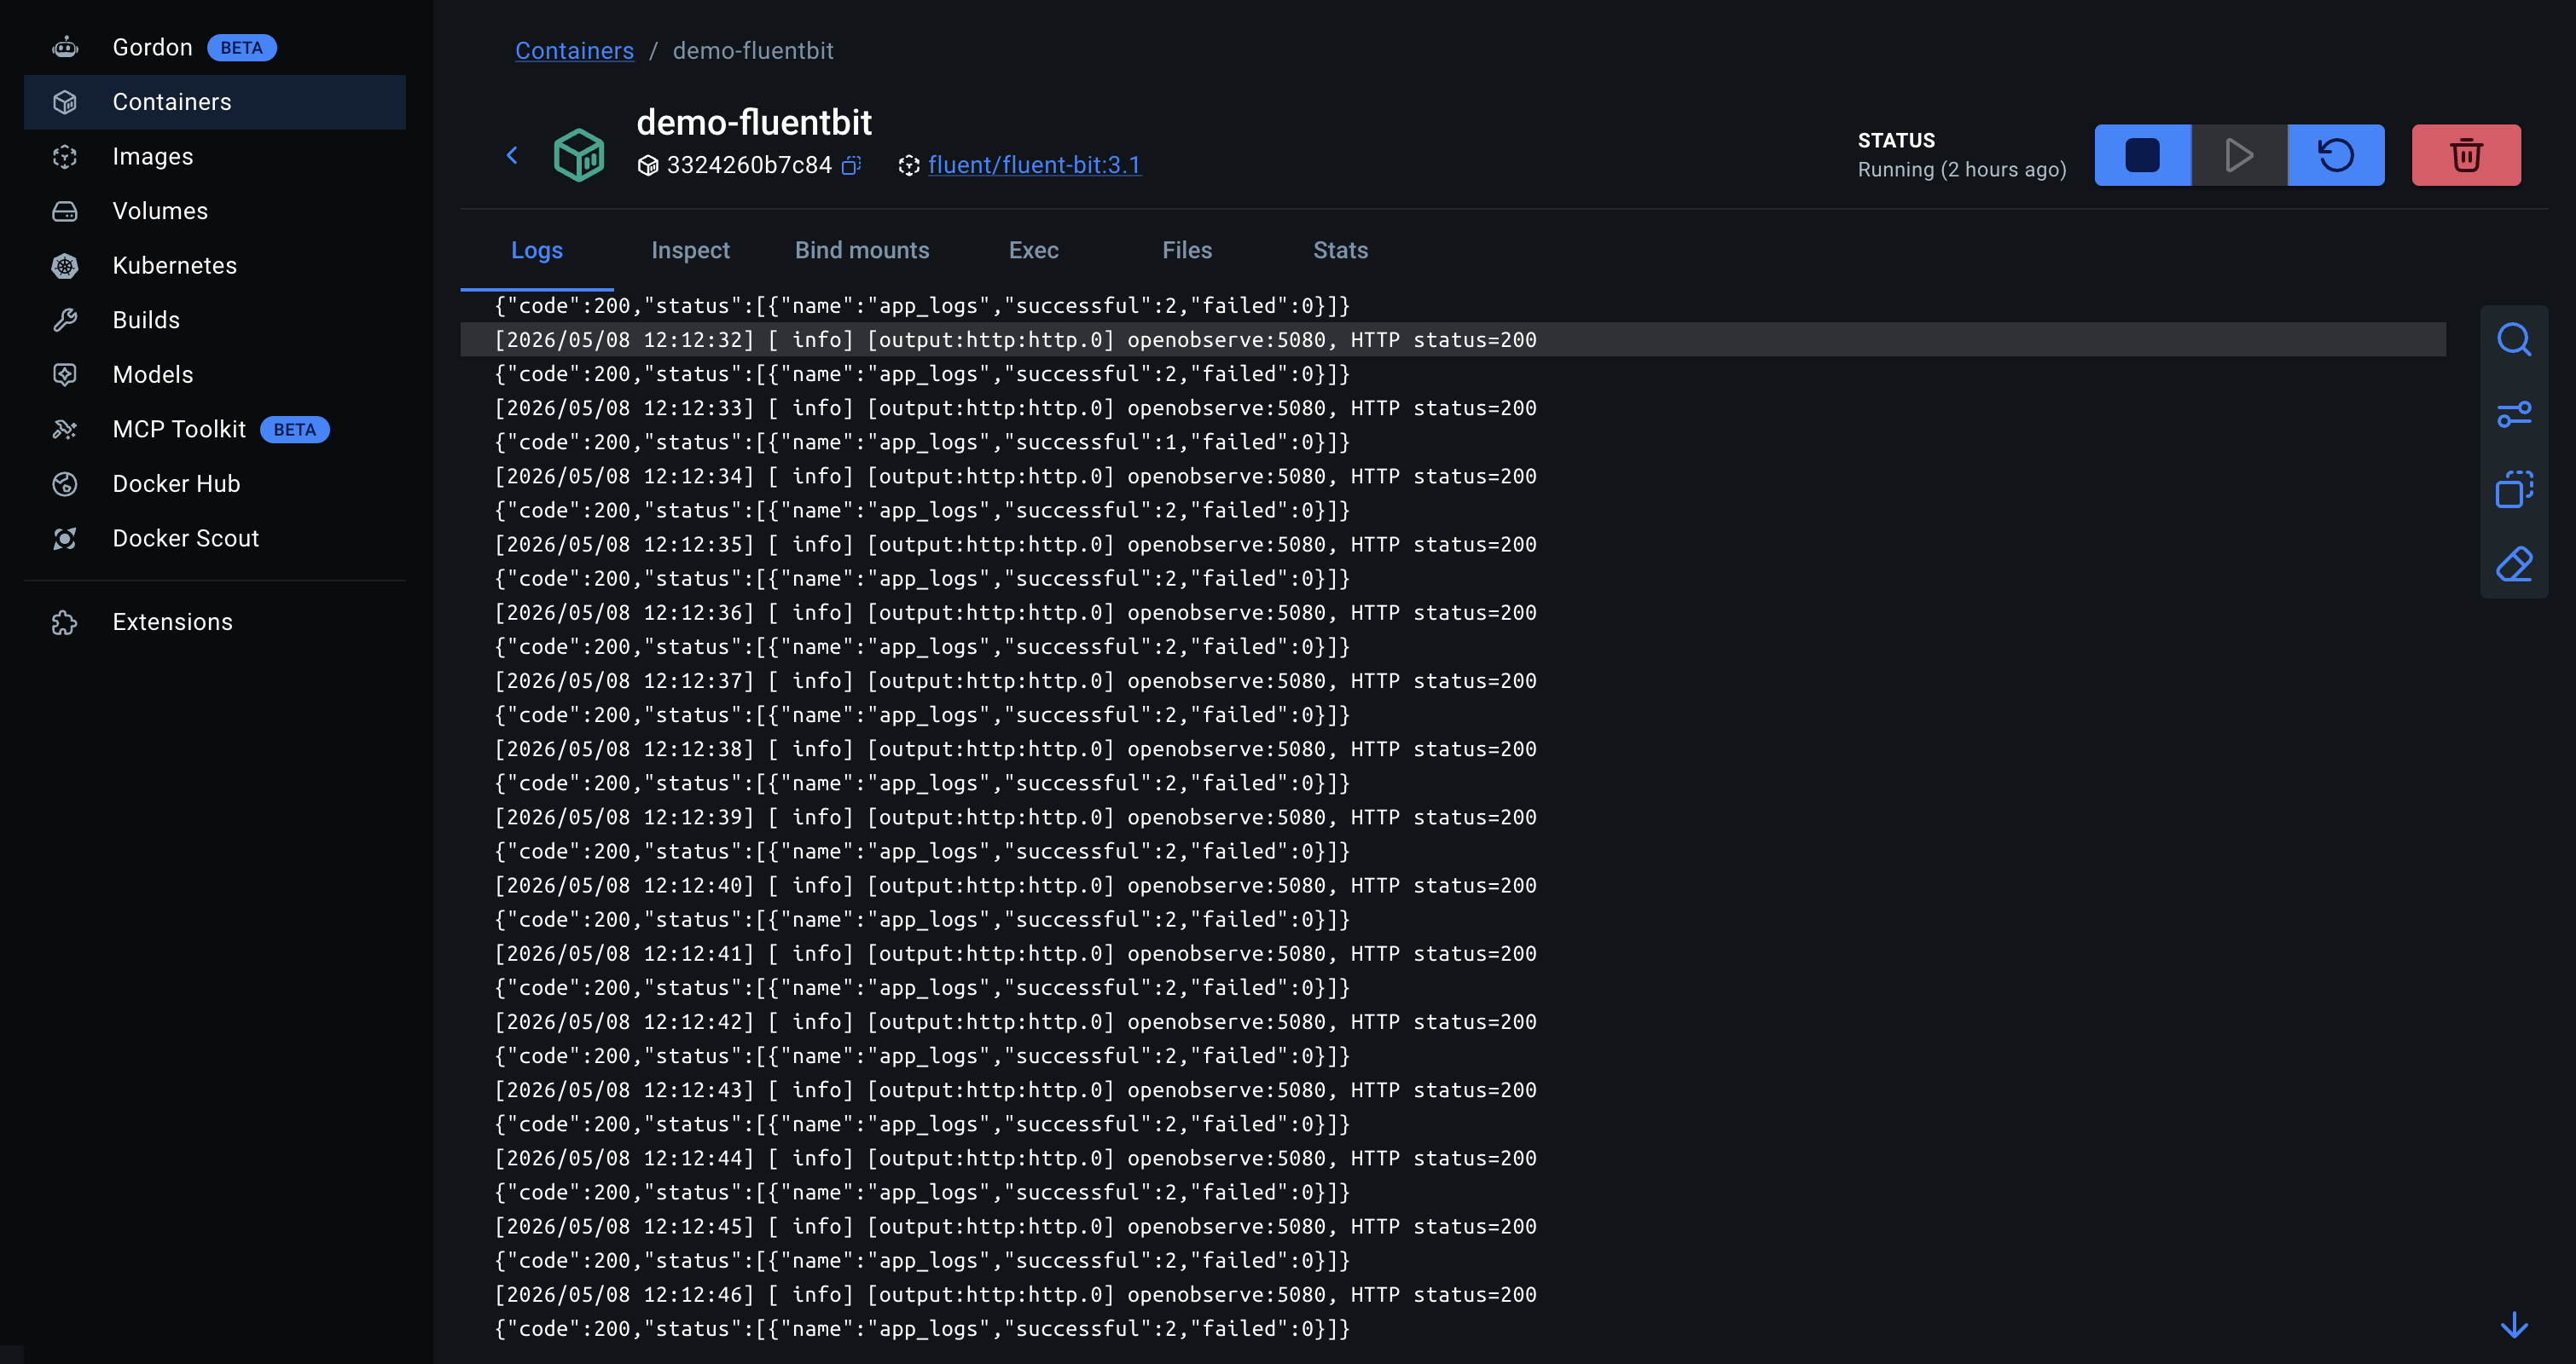Go back with the left chevron

coord(512,155)
